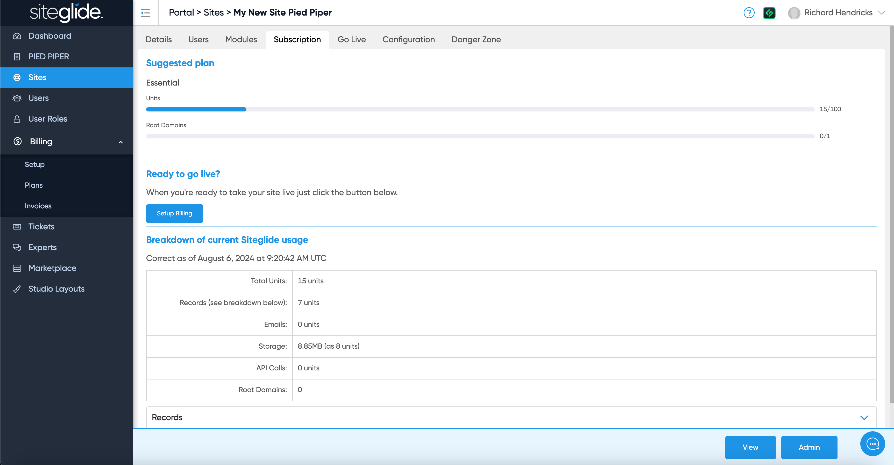894x465 pixels.
Task: Click the page vertical scrollbar
Action: pyautogui.click(x=892, y=214)
